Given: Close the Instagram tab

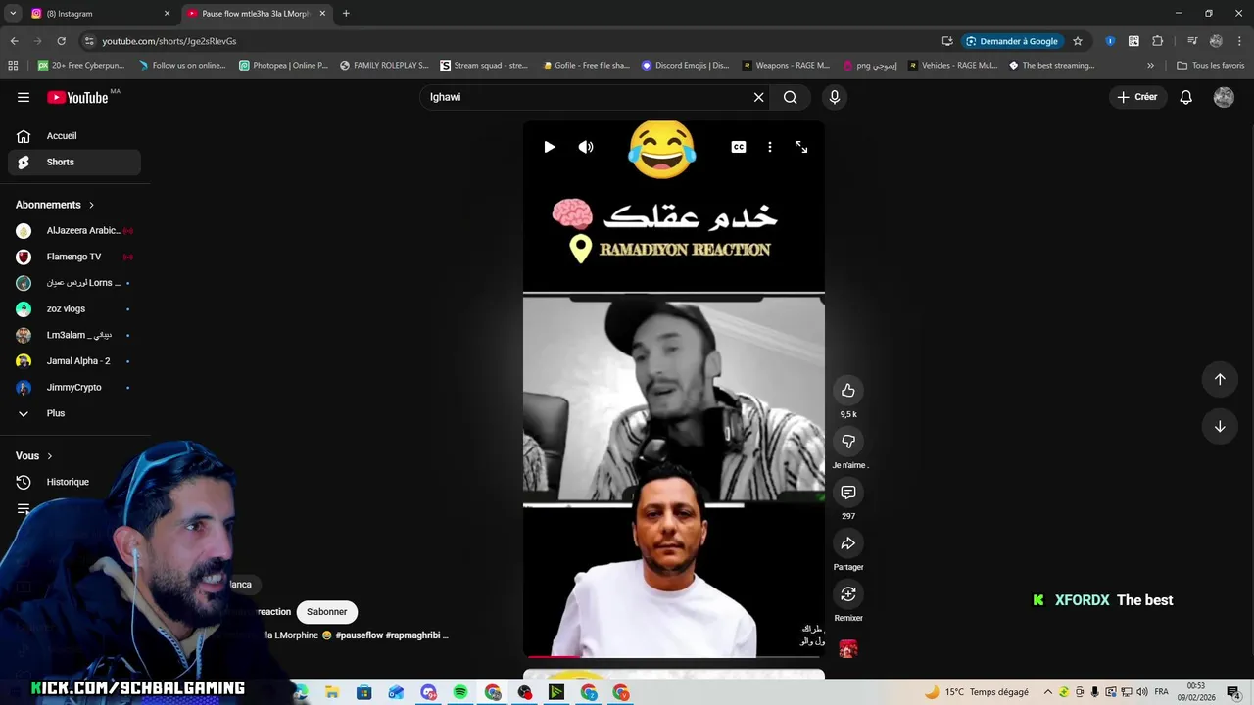Looking at the screenshot, I should tap(167, 14).
